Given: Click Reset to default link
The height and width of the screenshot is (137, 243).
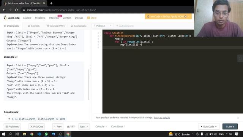Looking at the screenshot, I should [x=162, y=118].
